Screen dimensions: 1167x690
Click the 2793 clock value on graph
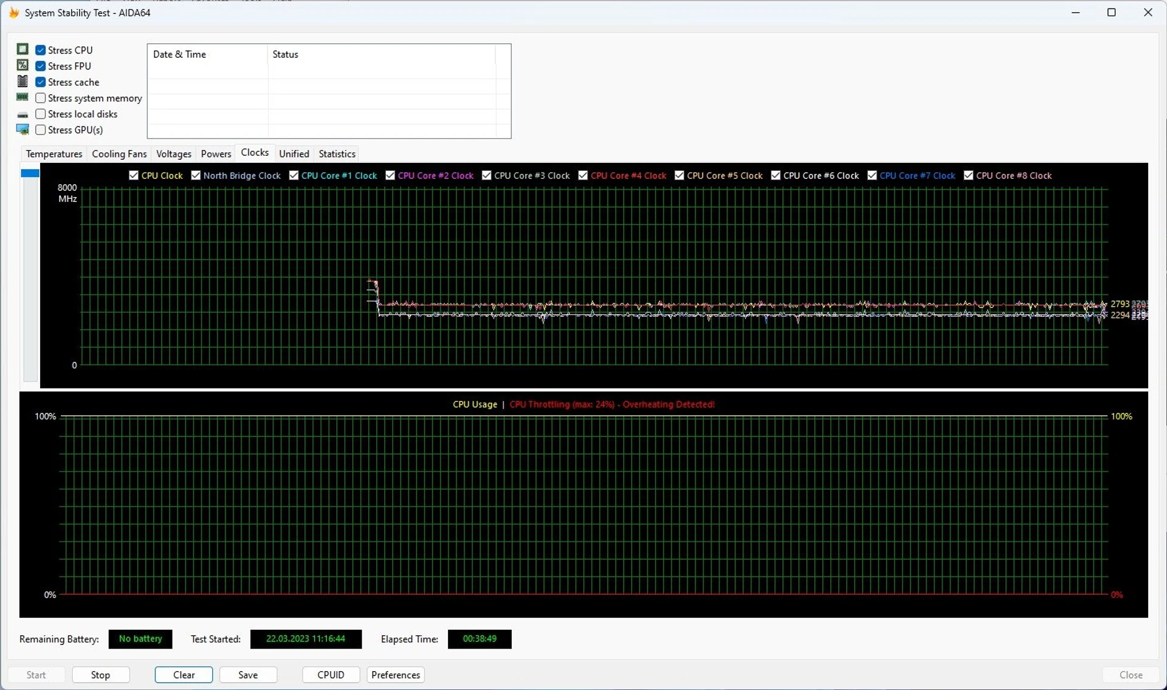(1120, 304)
